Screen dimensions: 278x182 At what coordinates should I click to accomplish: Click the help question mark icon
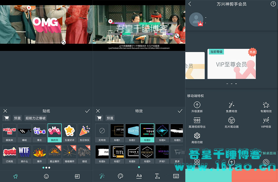click(273, 4)
